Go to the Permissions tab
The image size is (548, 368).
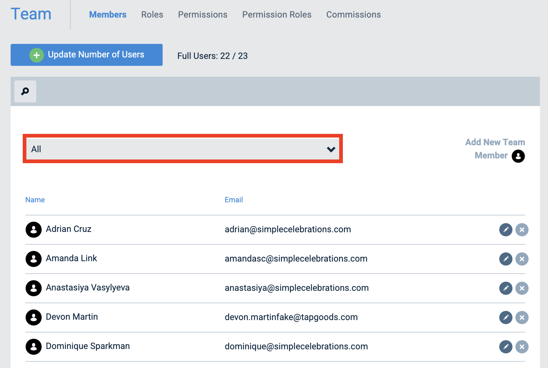pyautogui.click(x=203, y=15)
